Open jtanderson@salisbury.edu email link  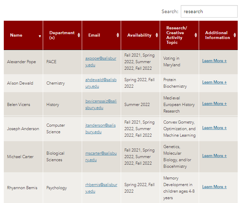click(x=100, y=128)
